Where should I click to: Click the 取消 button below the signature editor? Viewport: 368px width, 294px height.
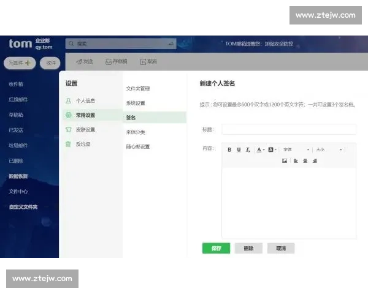click(281, 248)
